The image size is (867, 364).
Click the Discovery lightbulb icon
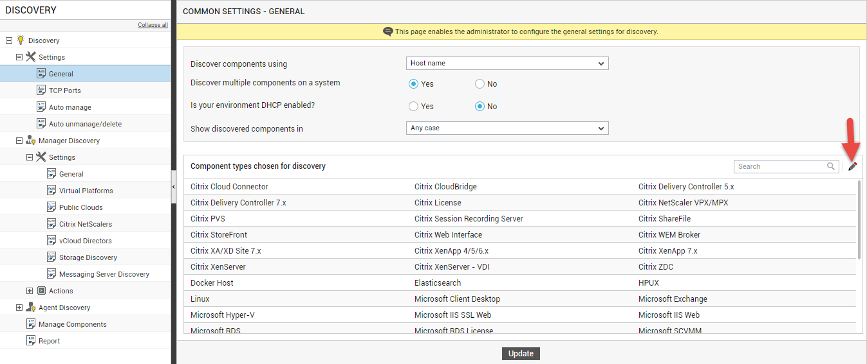point(21,40)
